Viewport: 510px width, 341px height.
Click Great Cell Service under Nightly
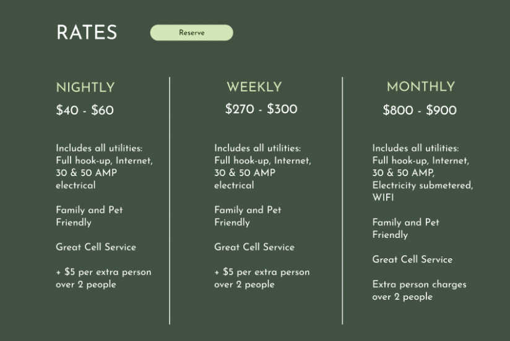(x=96, y=247)
